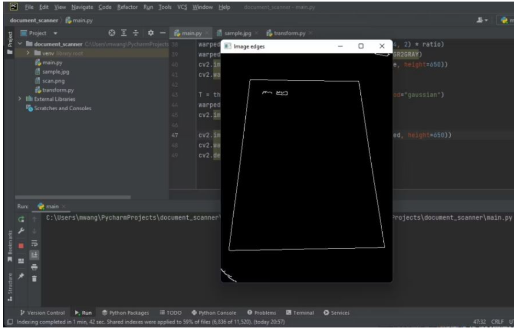Hide the Project tool window
The image size is (514, 329).
point(163,32)
